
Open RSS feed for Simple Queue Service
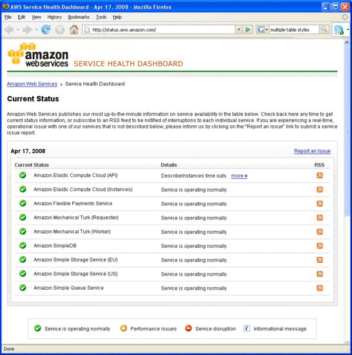320,288
